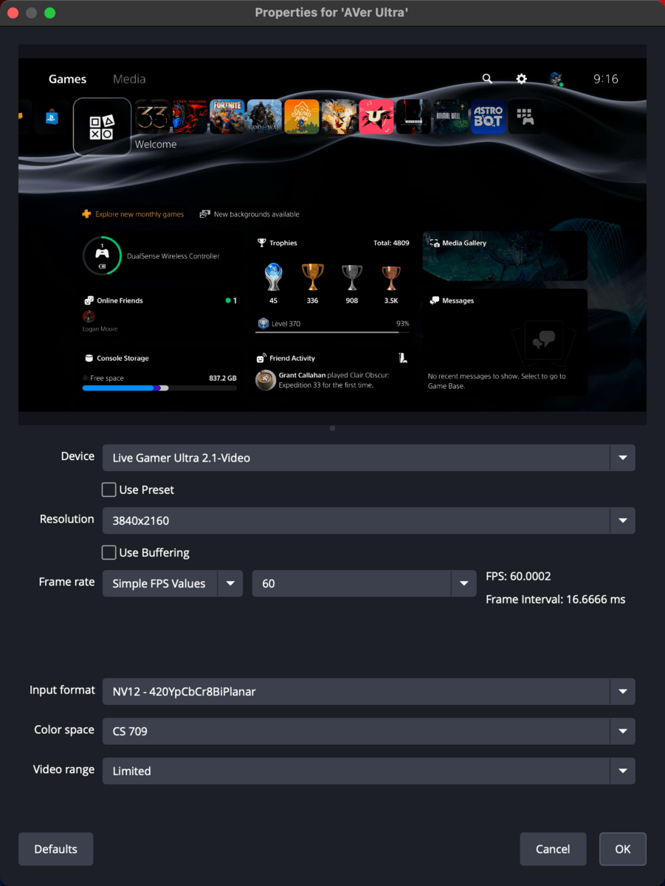Screen dimensions: 665x886
Task: Click the user profile avatar icon
Action: (x=555, y=79)
